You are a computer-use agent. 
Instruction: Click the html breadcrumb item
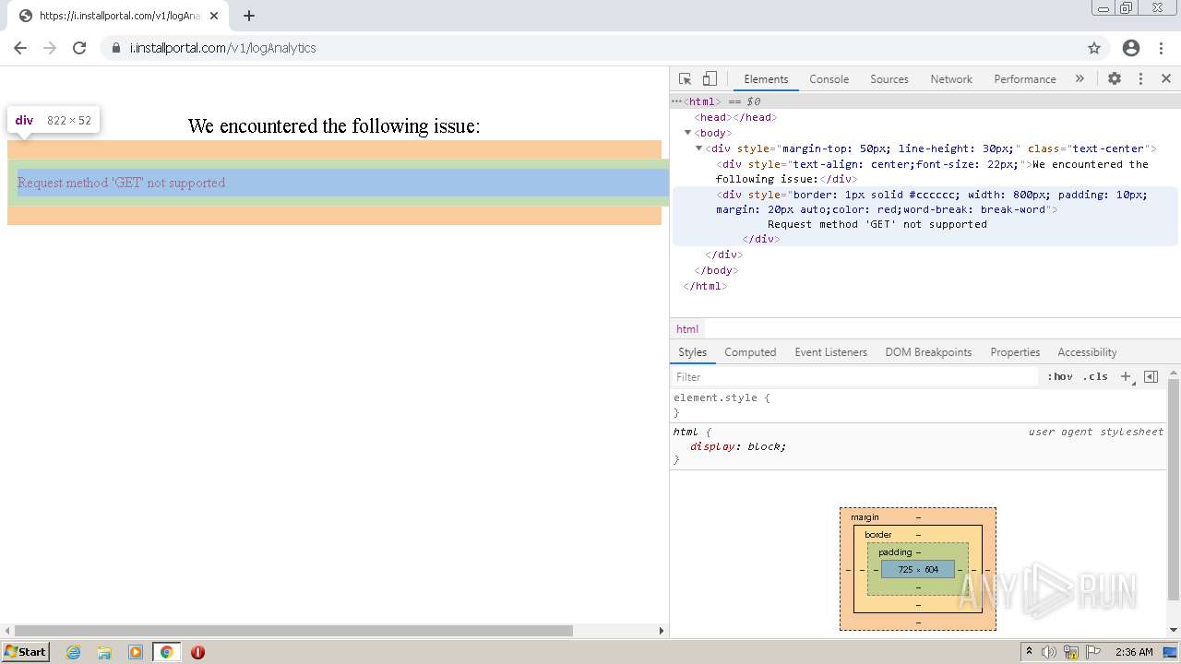click(x=687, y=329)
